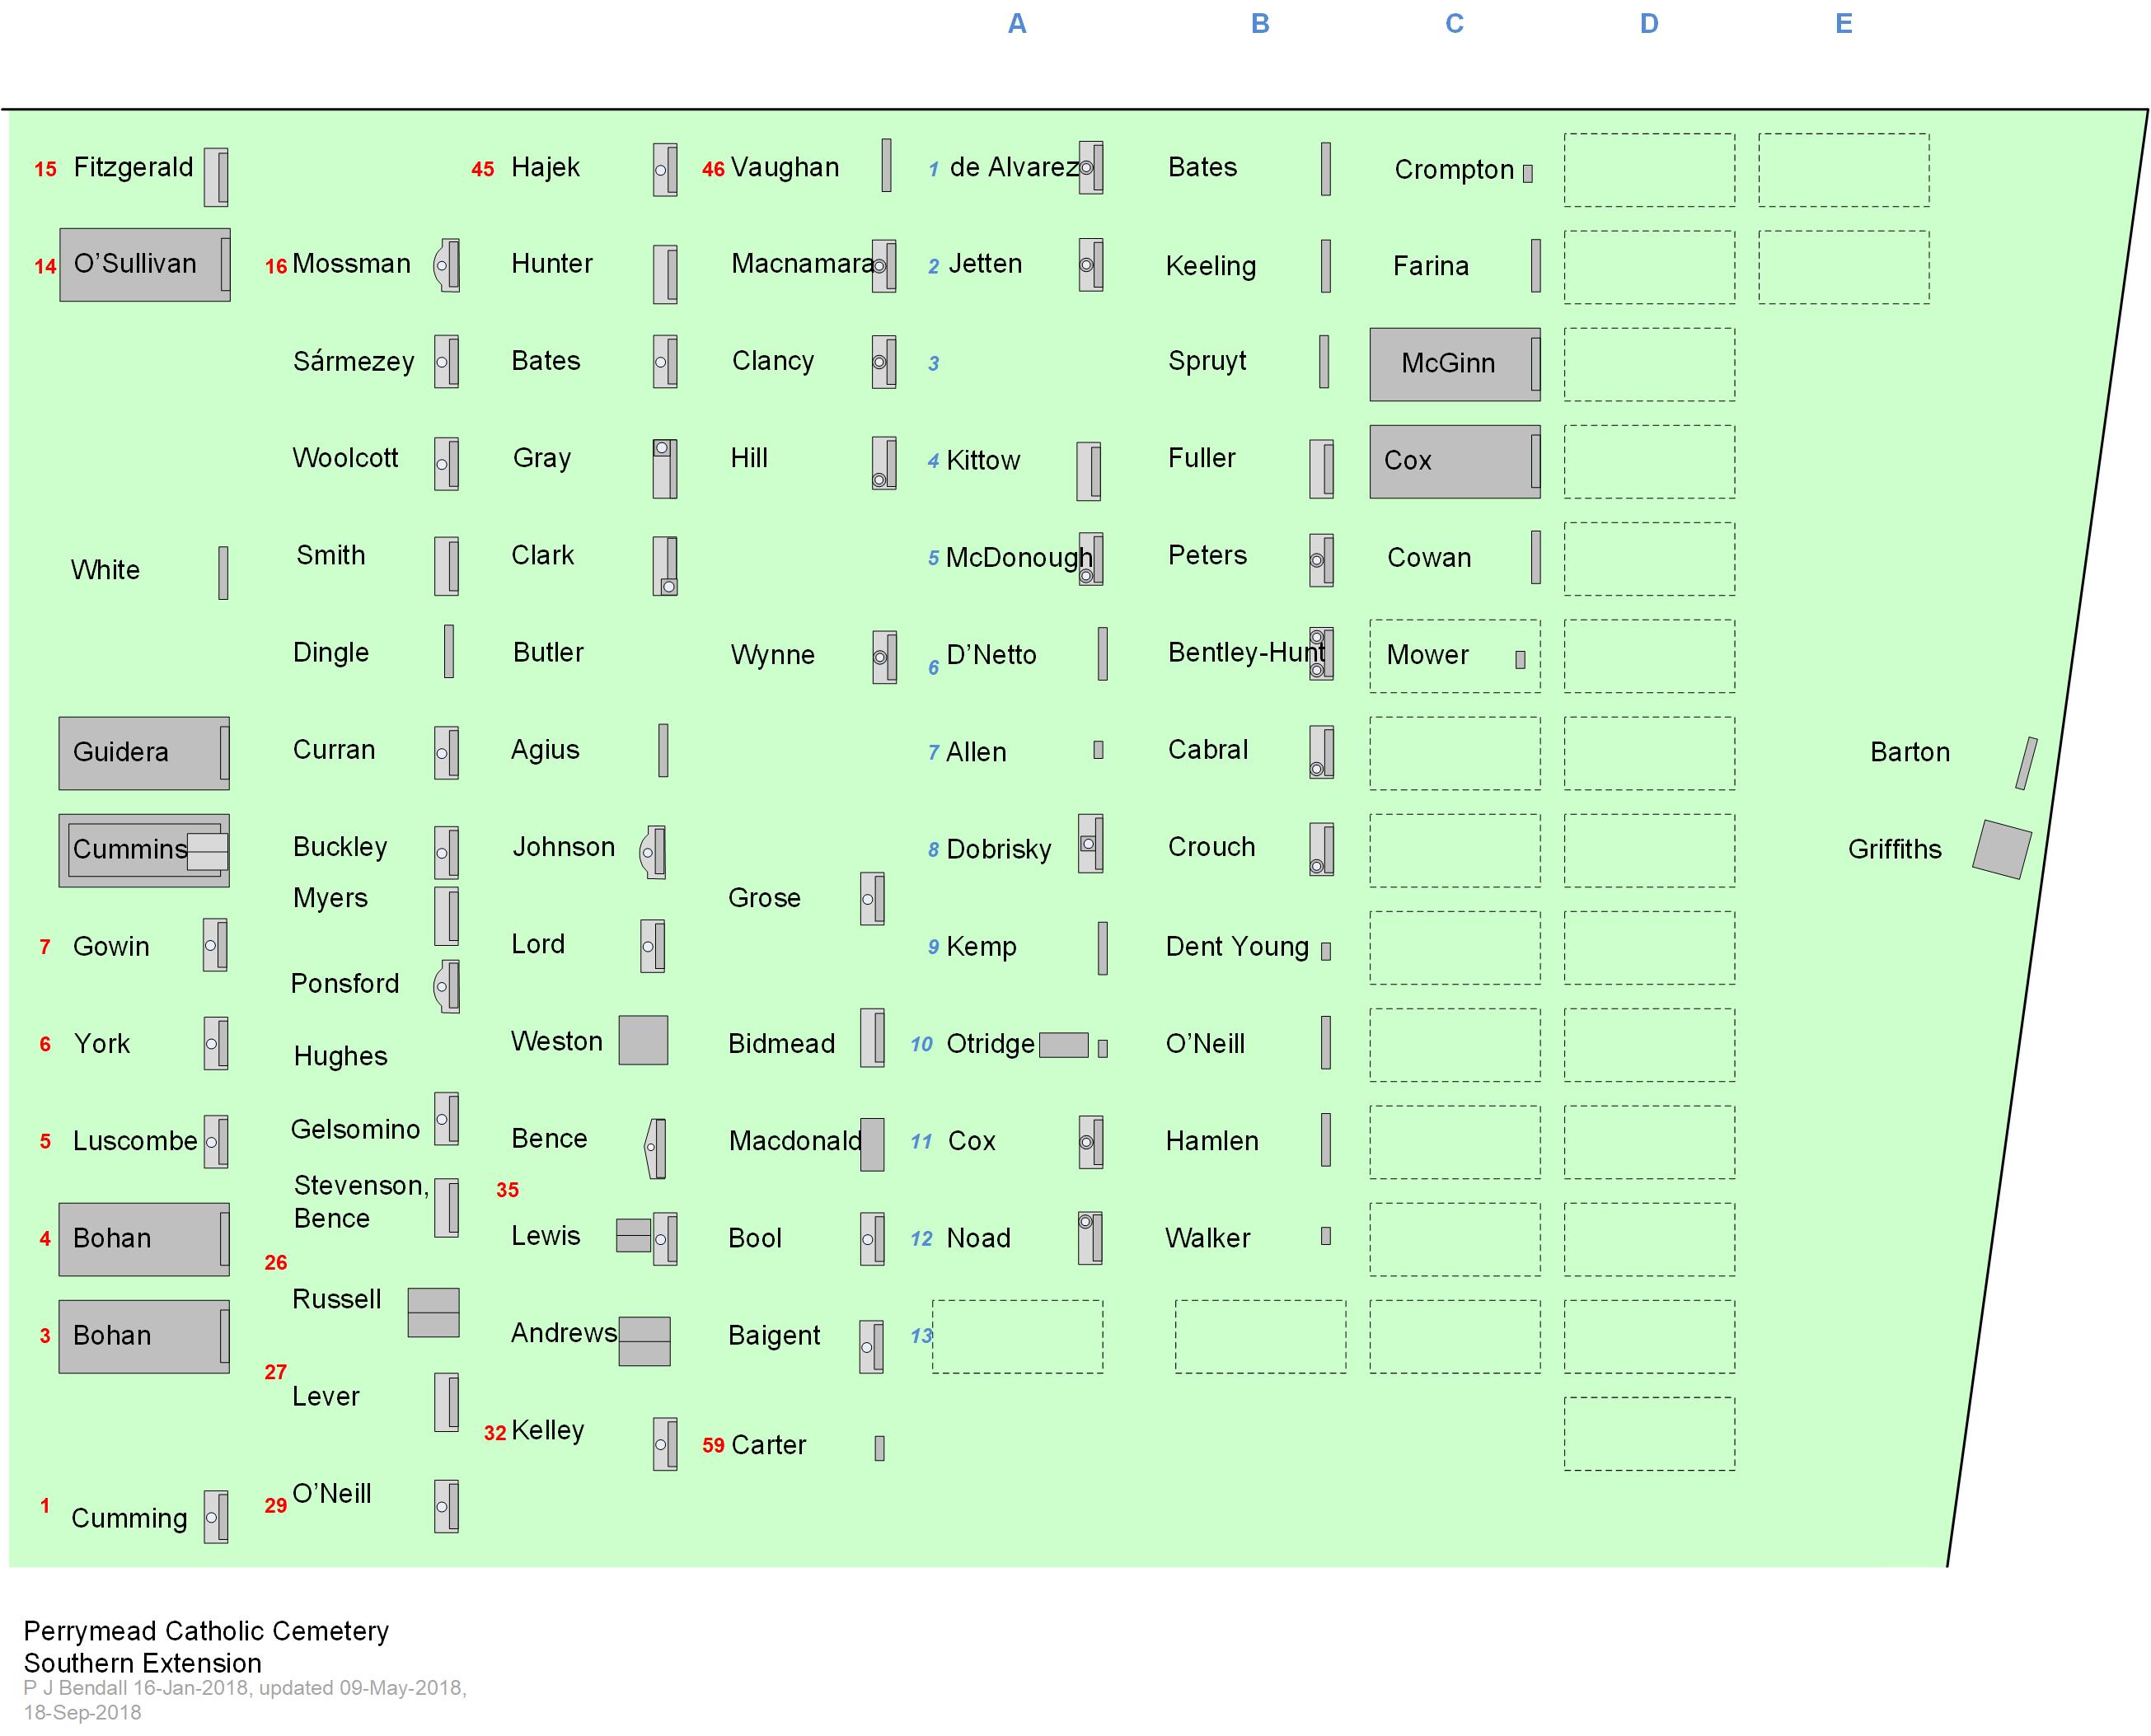2151x1736 pixels.
Task: Click the Crompton small marker icon
Action: 1528,173
